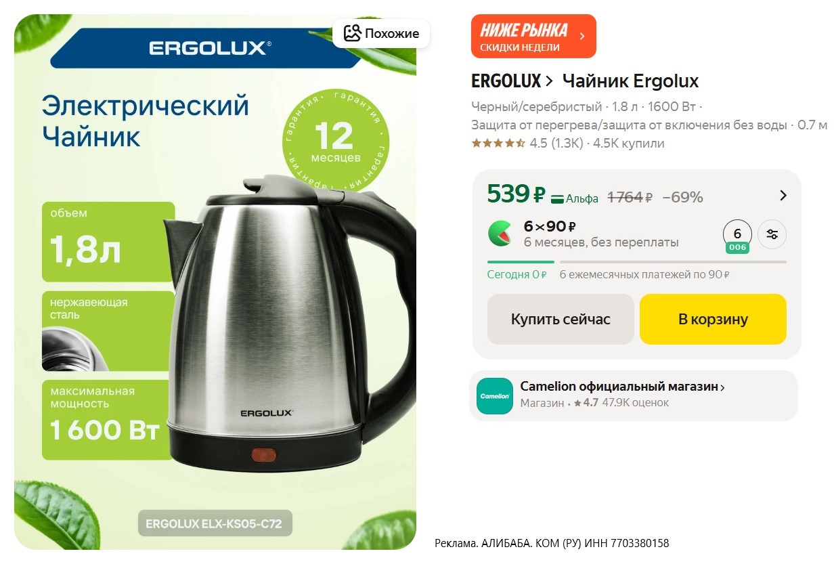
Task: Click the star rating icons
Action: pyautogui.click(x=498, y=143)
